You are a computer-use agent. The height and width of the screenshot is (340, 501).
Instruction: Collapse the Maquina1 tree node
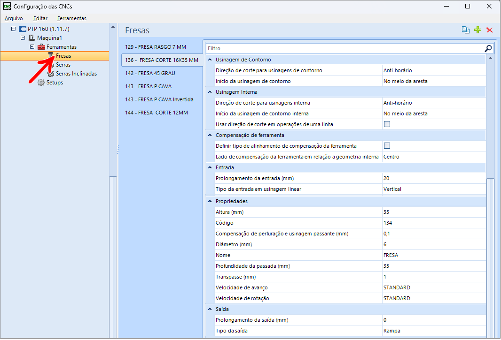pos(23,38)
